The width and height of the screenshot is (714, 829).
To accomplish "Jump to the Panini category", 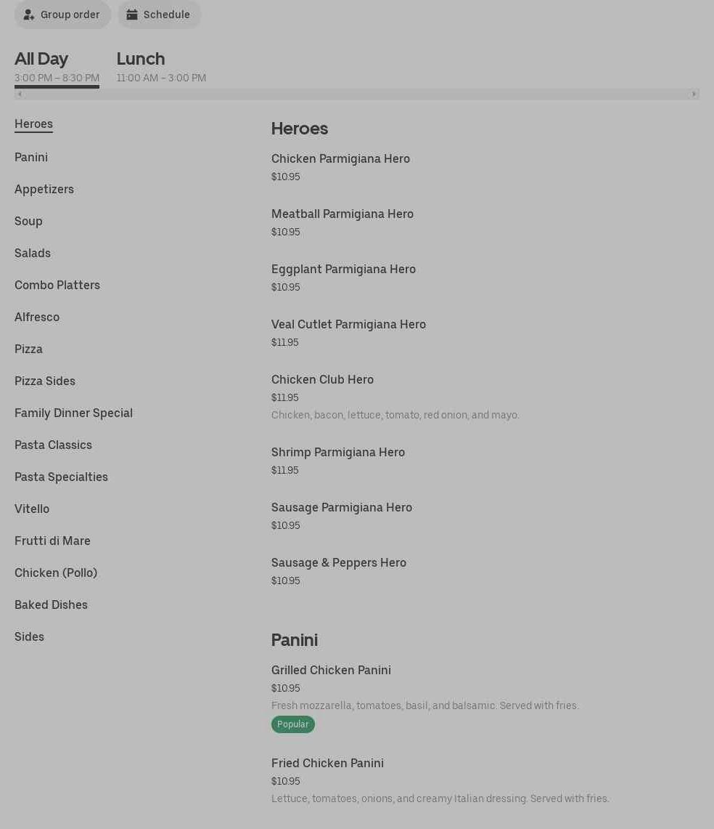I will (x=31, y=157).
